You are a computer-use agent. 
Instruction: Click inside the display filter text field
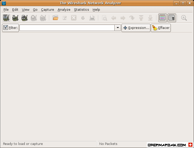point(67,28)
